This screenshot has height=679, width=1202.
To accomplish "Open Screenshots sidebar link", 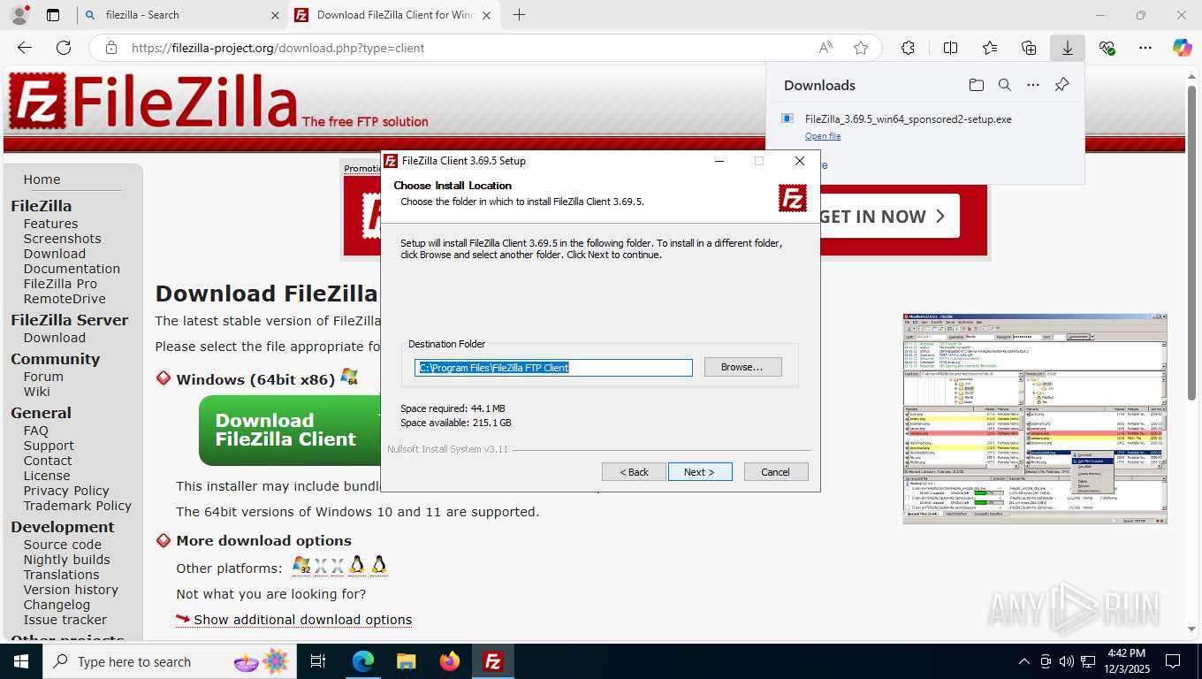I will 62,239.
